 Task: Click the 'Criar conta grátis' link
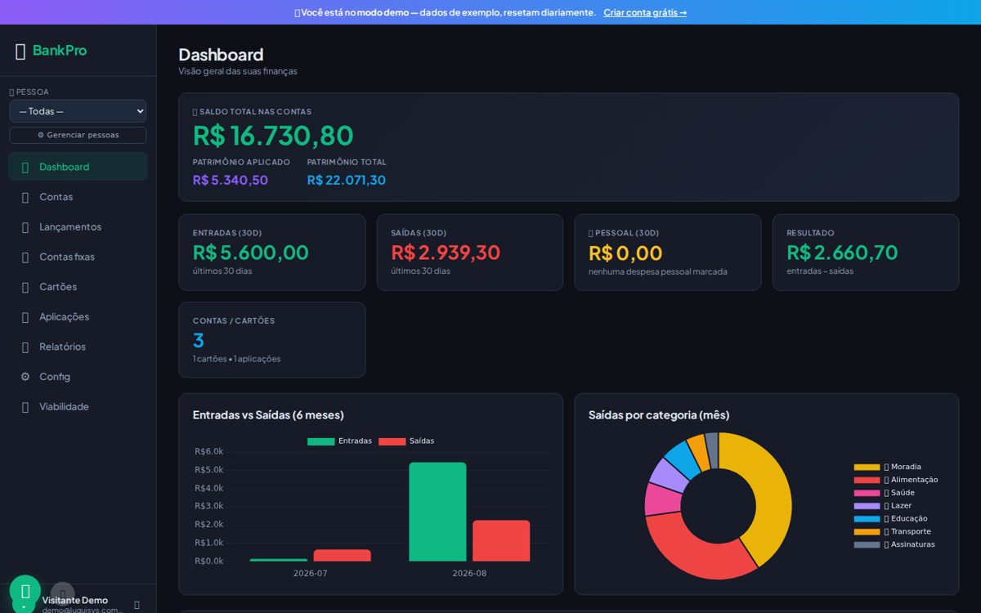coord(645,12)
